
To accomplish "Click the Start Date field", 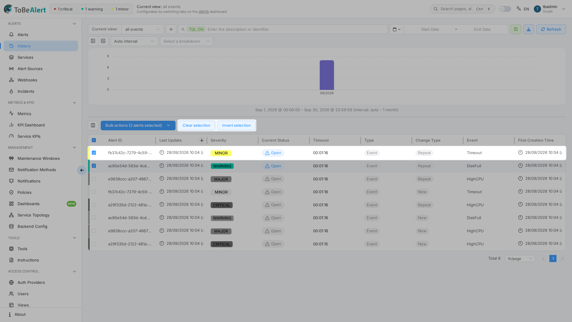I will 430,29.
